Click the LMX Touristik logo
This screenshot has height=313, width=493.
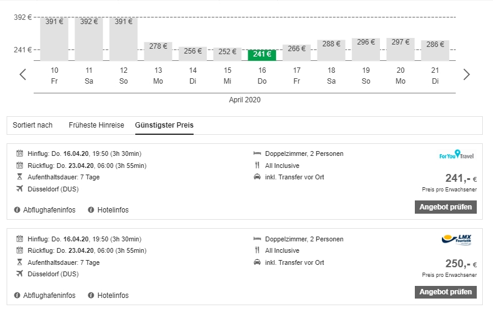pyautogui.click(x=457, y=240)
